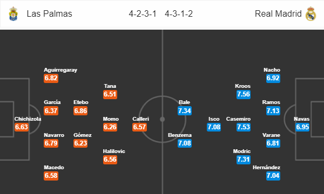Click Halilovic's 6.56 rating badge

110,160
